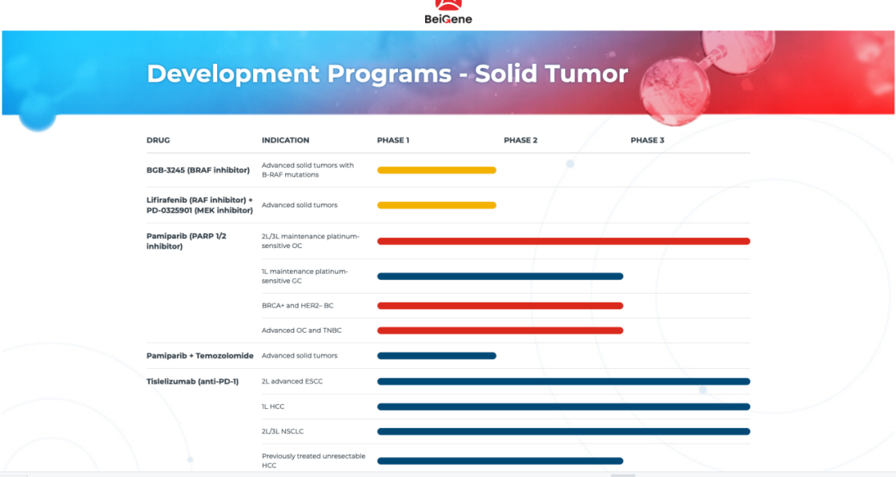Click the DRUG column header
Image resolution: width=896 pixels, height=477 pixels.
159,140
